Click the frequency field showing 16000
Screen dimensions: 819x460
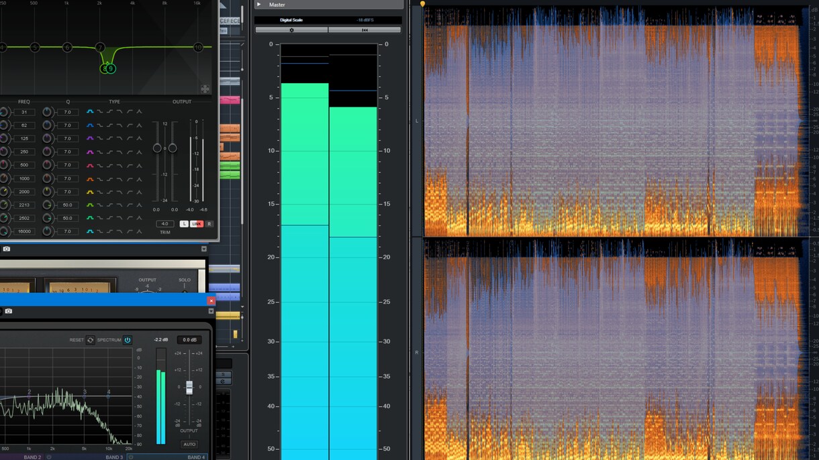coord(24,231)
